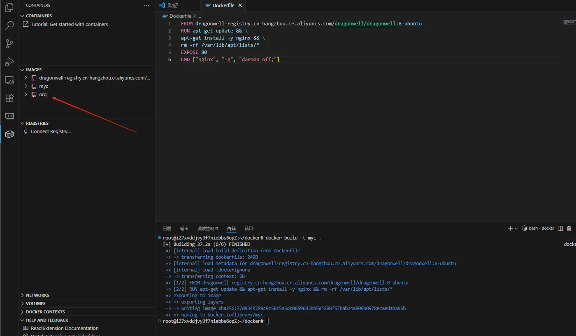Click the code line 'RUN apt-get update && \'
The width and height of the screenshot is (576, 336).
point(214,31)
